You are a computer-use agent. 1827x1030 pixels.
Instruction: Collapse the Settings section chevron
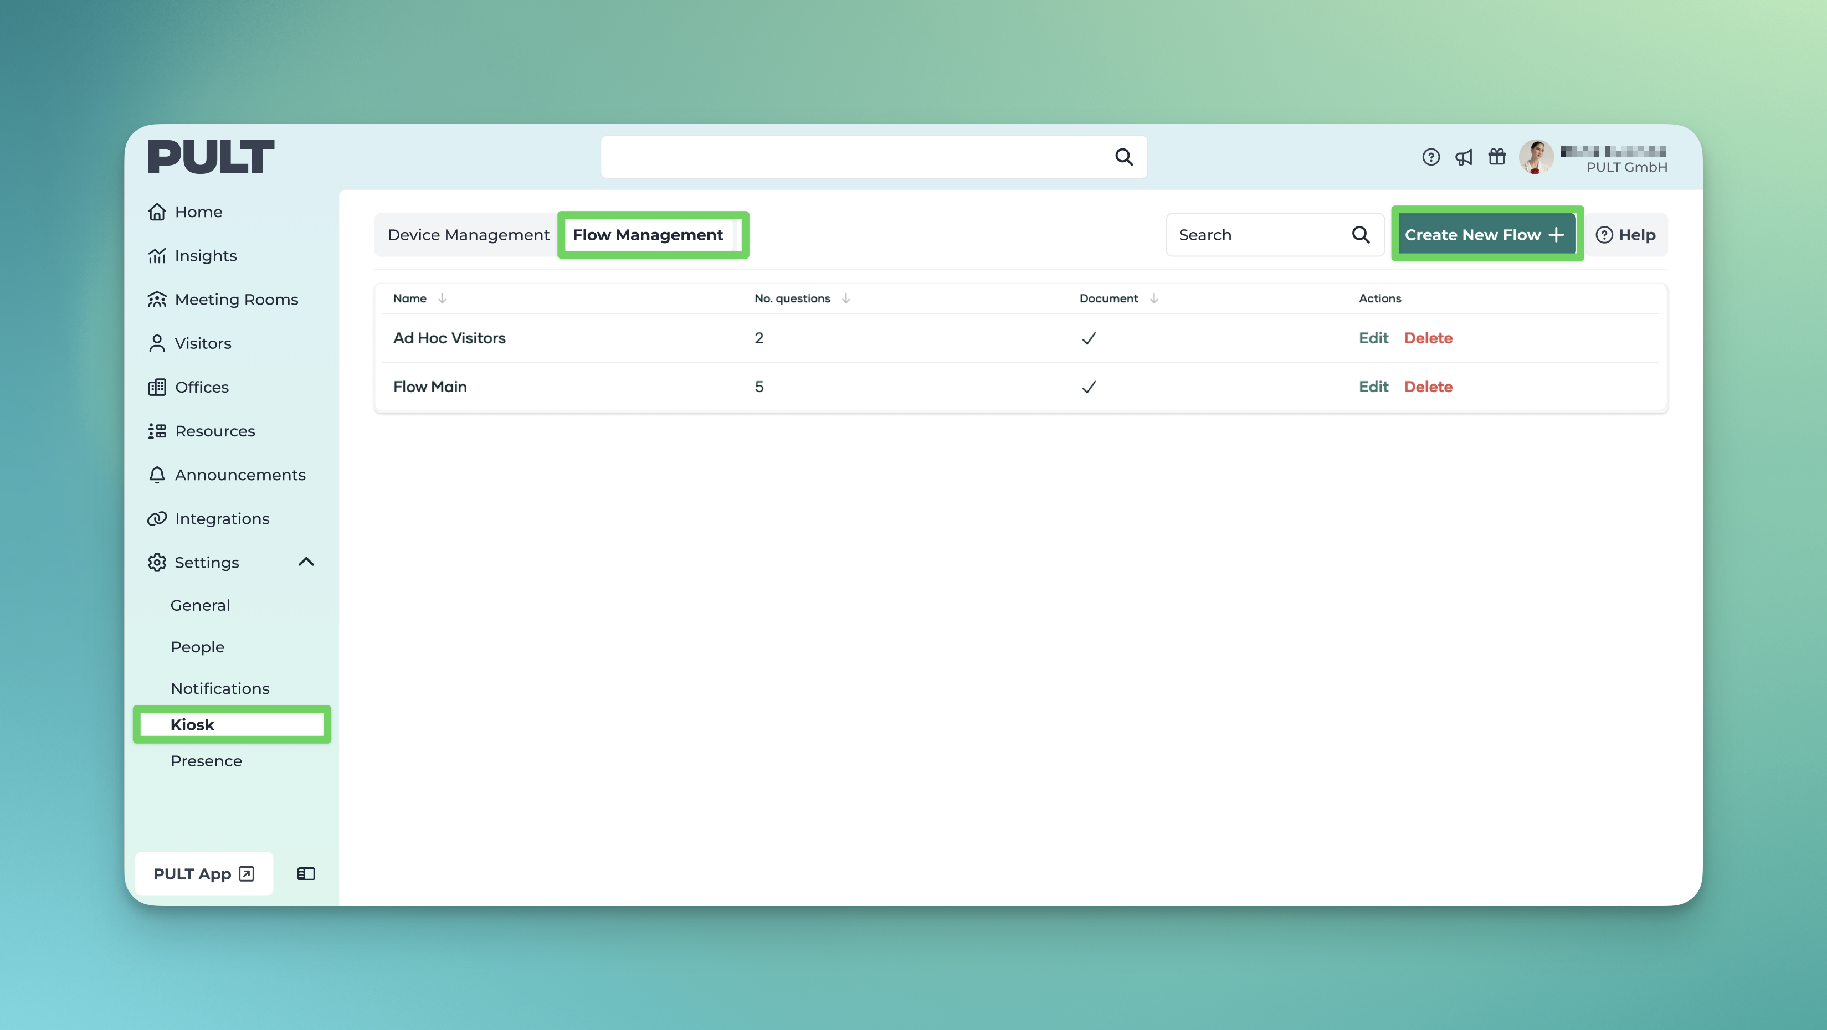tap(306, 562)
